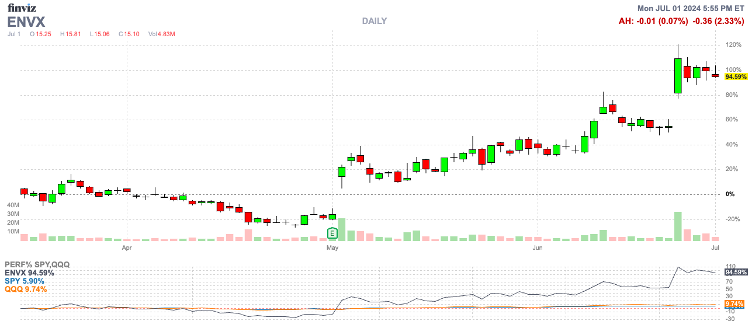Click the Apr axis label
Viewport: 752px width, 328px height.
click(x=127, y=248)
